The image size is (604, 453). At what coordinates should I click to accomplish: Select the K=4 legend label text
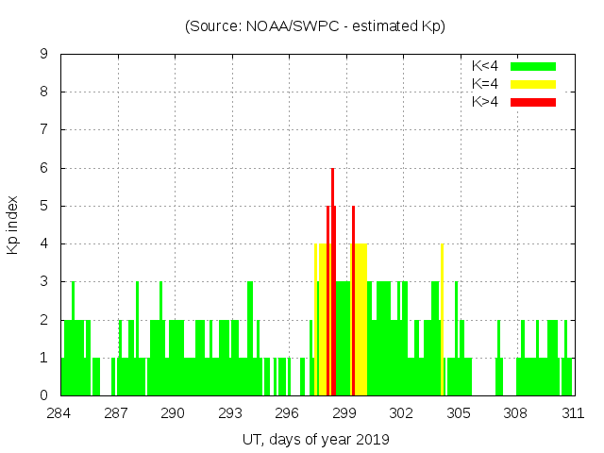pos(484,84)
